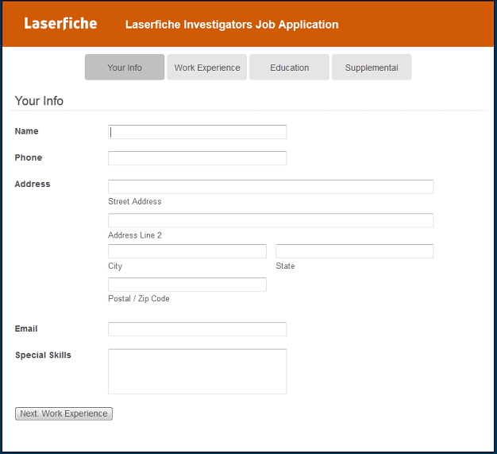Focus the City input box
The image size is (497, 454).
pos(187,251)
